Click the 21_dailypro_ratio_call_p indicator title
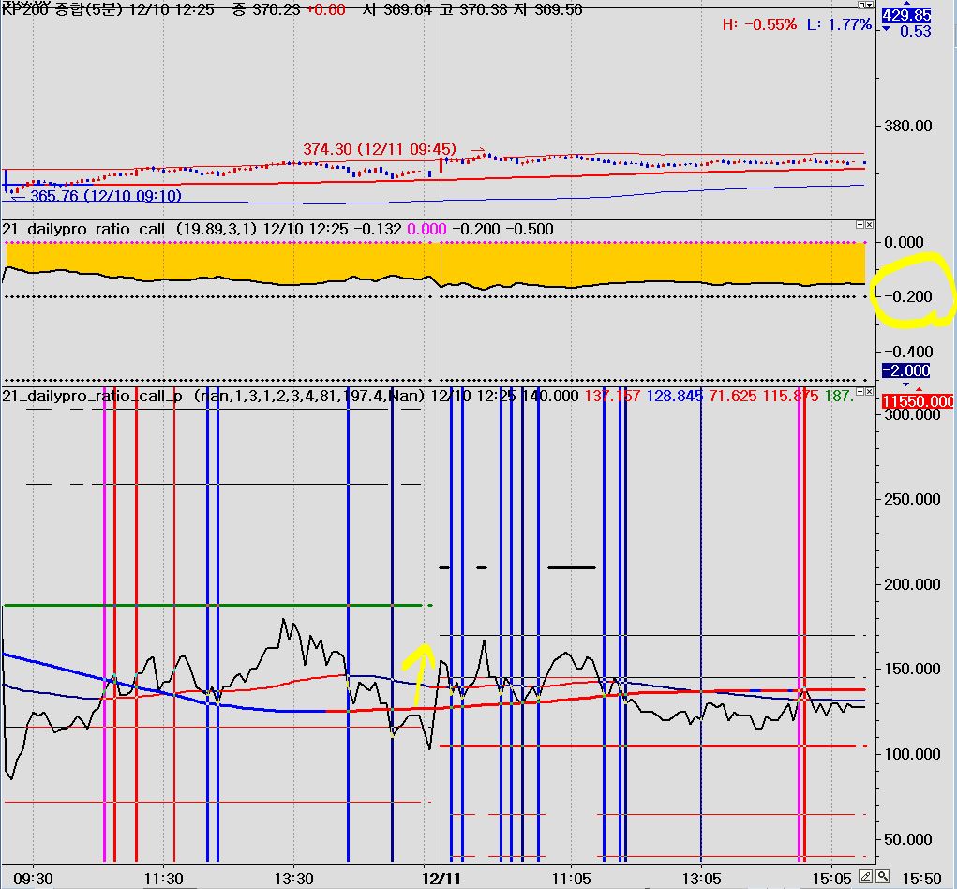Image resolution: width=957 pixels, height=889 pixels. pos(92,396)
